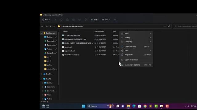Choose Undo Rename in context menu
The width and height of the screenshot is (197, 110).
pyautogui.click(x=136, y=47)
